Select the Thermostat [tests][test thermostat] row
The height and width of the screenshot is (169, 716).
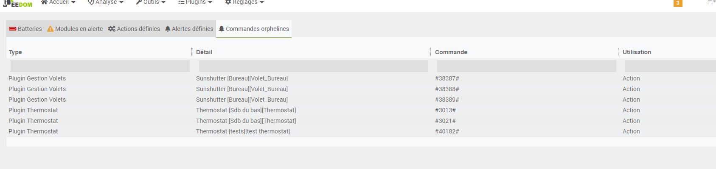coord(361,131)
